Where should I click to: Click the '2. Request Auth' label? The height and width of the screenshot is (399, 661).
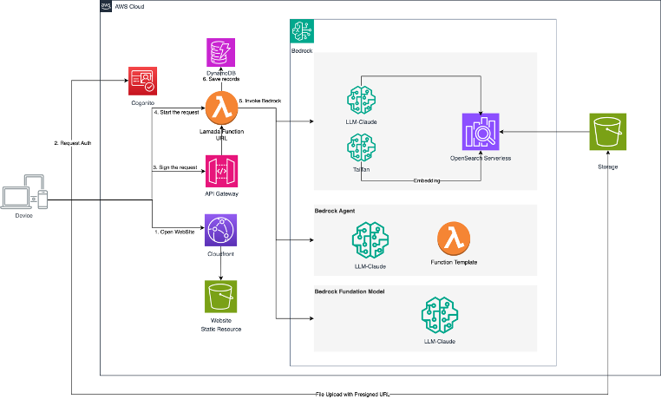[73, 143]
